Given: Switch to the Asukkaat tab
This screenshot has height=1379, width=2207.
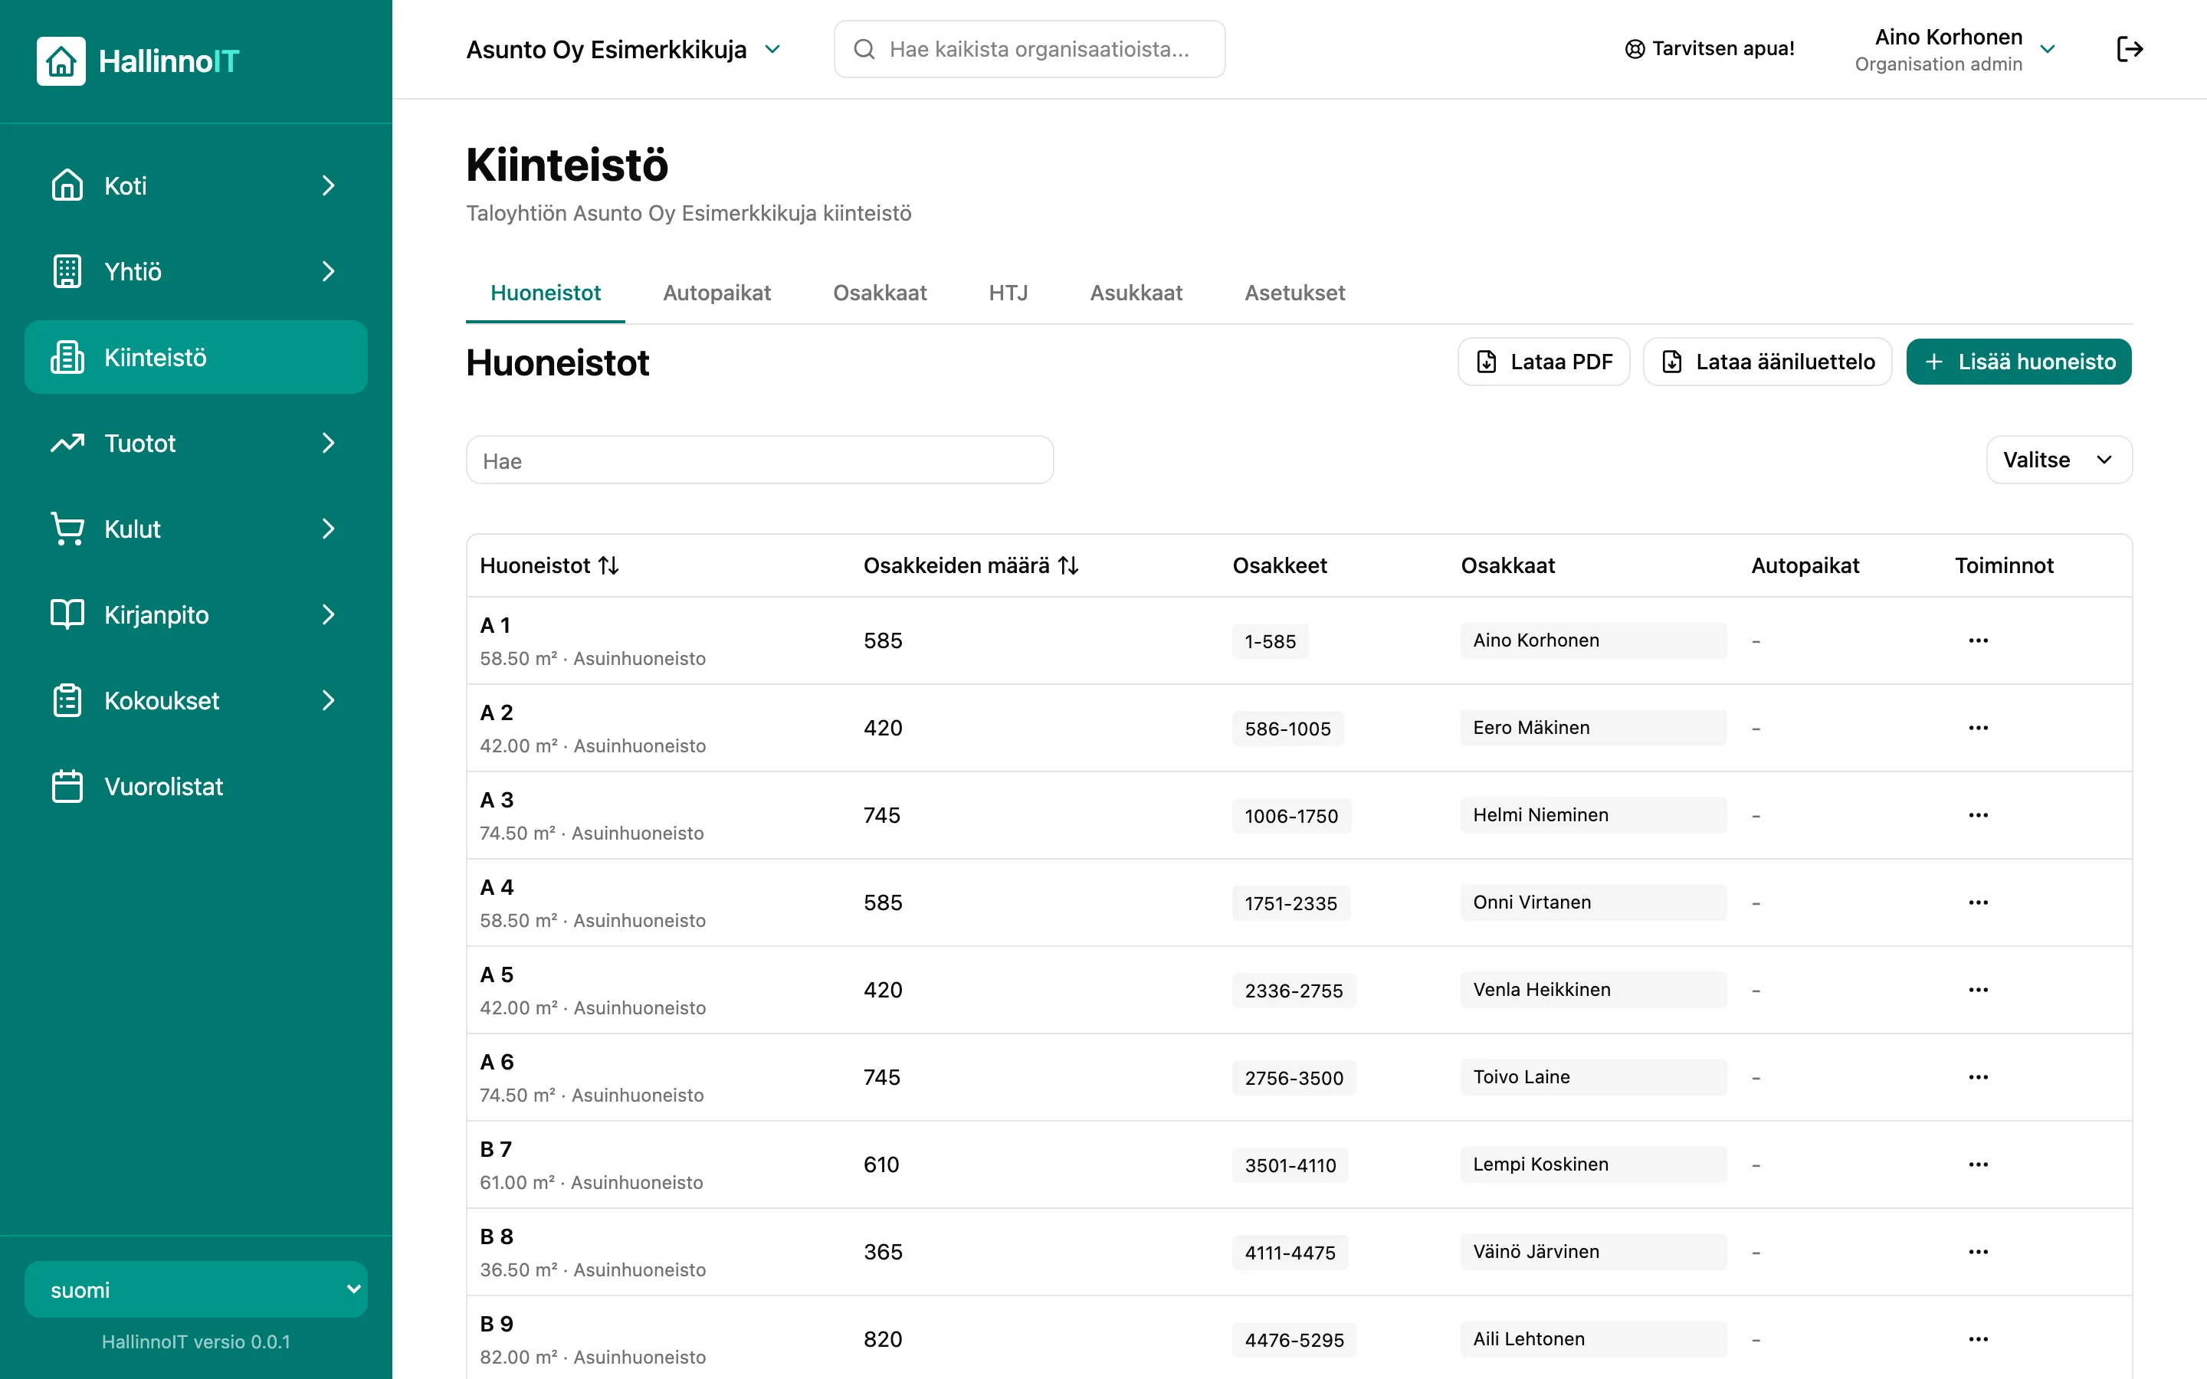Looking at the screenshot, I should [1136, 293].
